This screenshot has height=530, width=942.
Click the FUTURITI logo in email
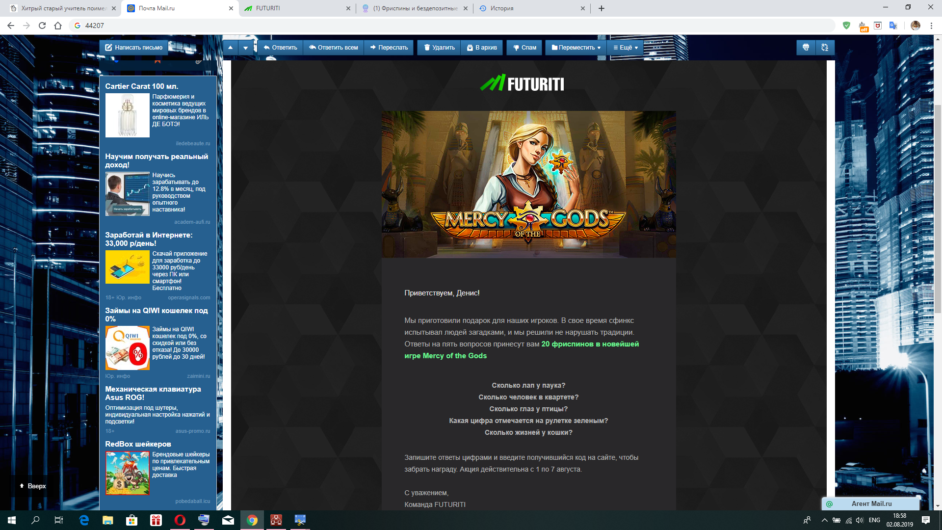coord(523,83)
